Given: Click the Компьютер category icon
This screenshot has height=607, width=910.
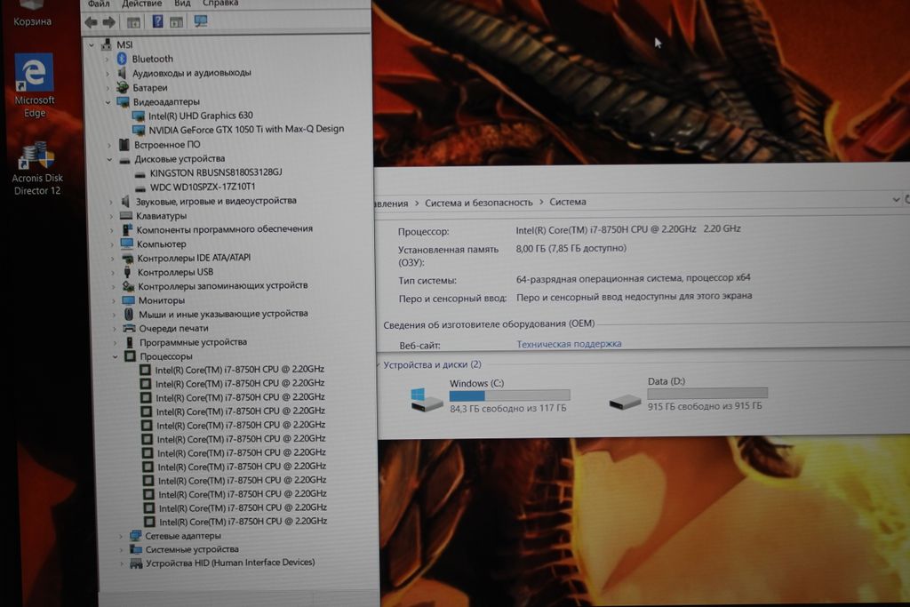Looking at the screenshot, I should [126, 244].
